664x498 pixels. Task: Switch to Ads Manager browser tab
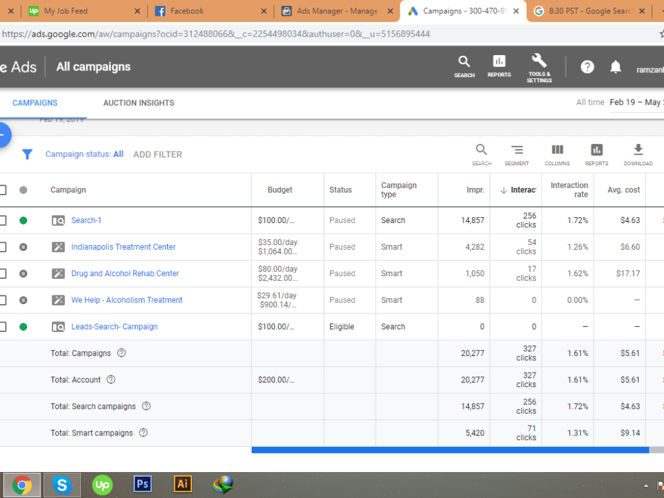(337, 11)
